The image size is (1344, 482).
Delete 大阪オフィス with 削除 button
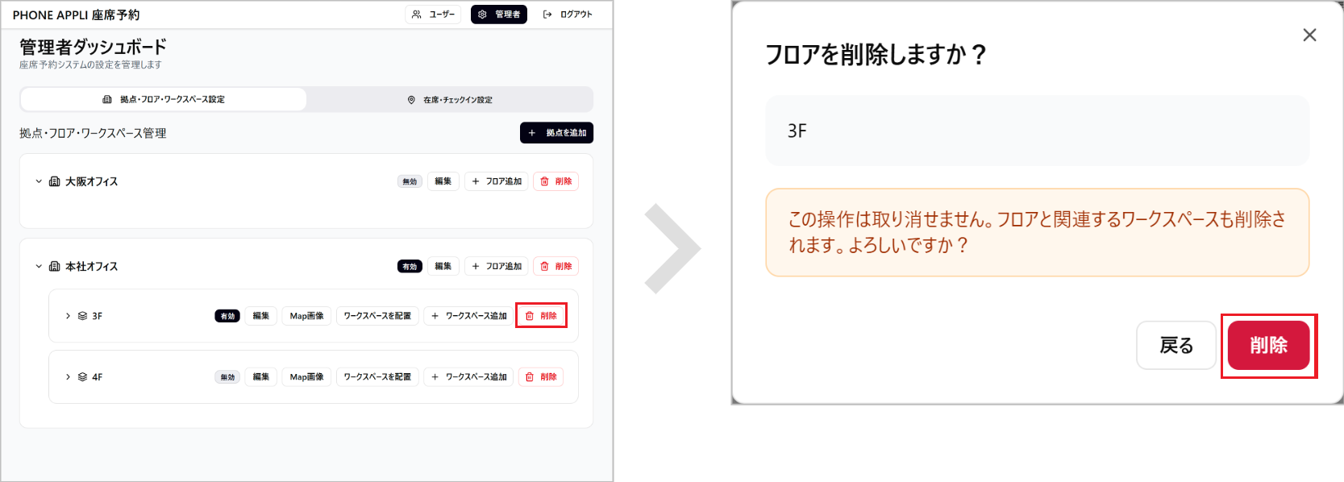point(555,181)
